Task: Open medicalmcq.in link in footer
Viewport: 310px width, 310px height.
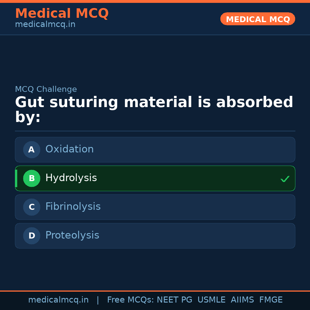Action: pyautogui.click(x=58, y=300)
